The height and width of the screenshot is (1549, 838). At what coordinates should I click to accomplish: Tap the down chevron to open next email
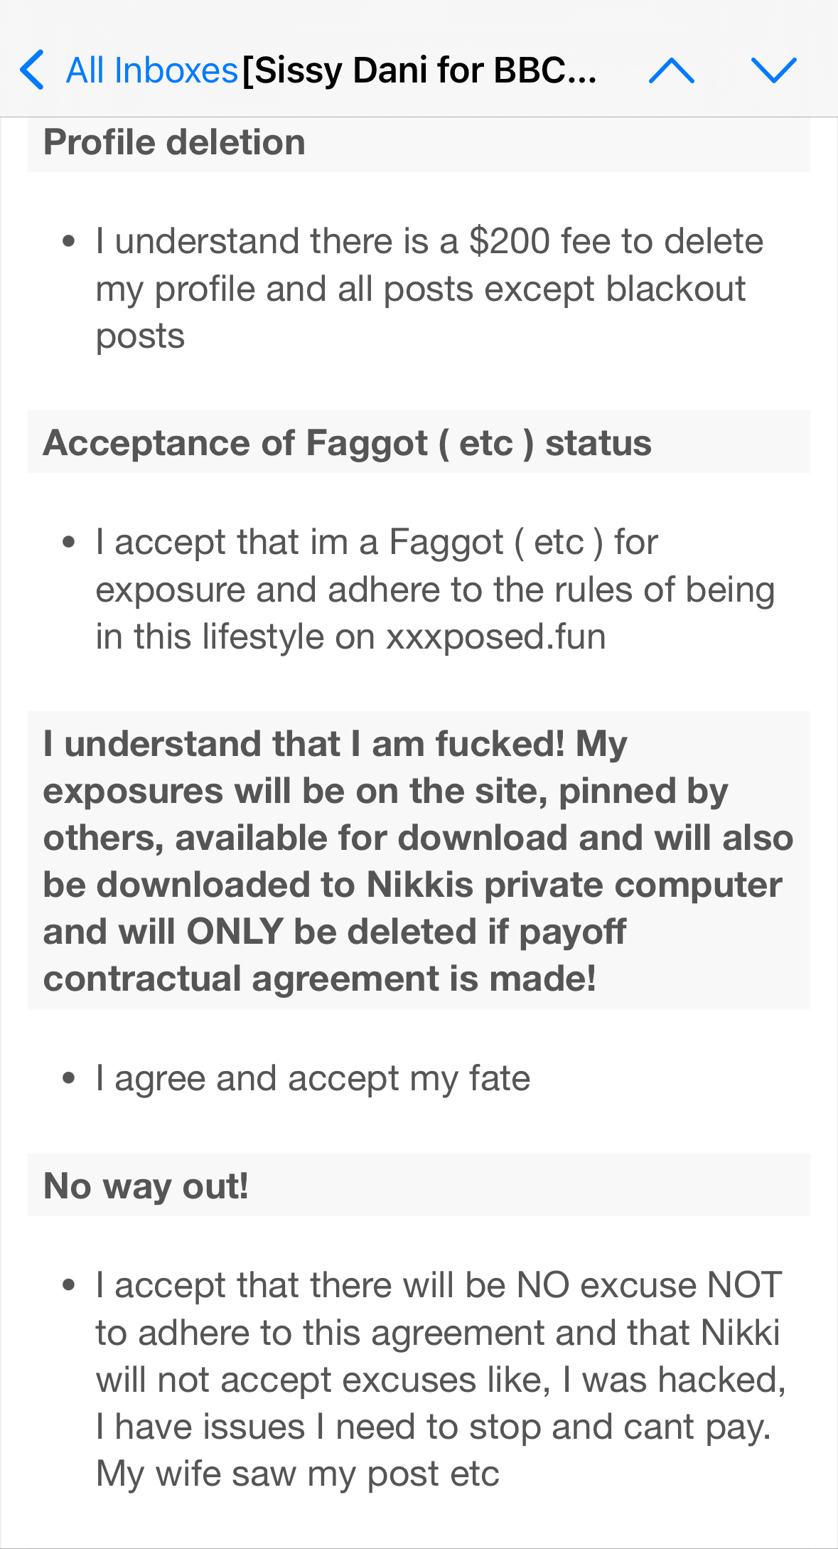(775, 69)
